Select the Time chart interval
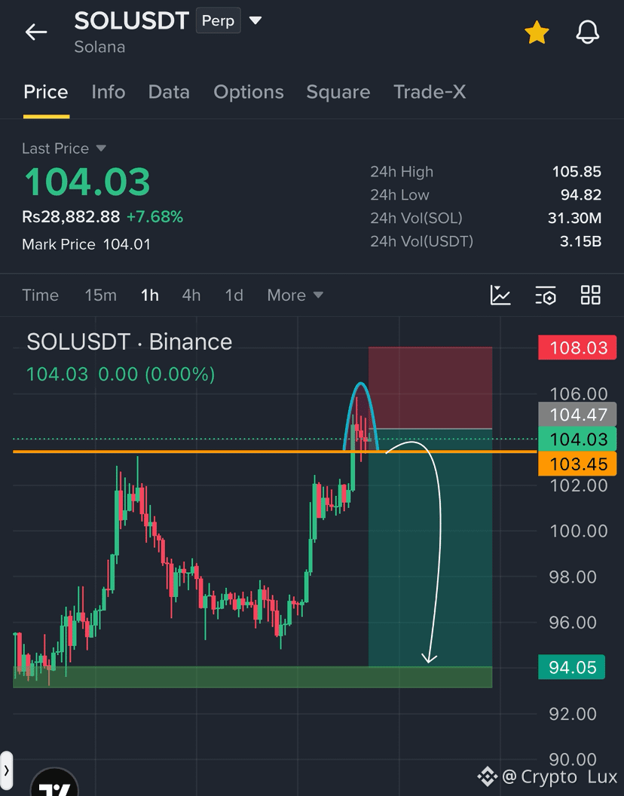 click(x=40, y=295)
